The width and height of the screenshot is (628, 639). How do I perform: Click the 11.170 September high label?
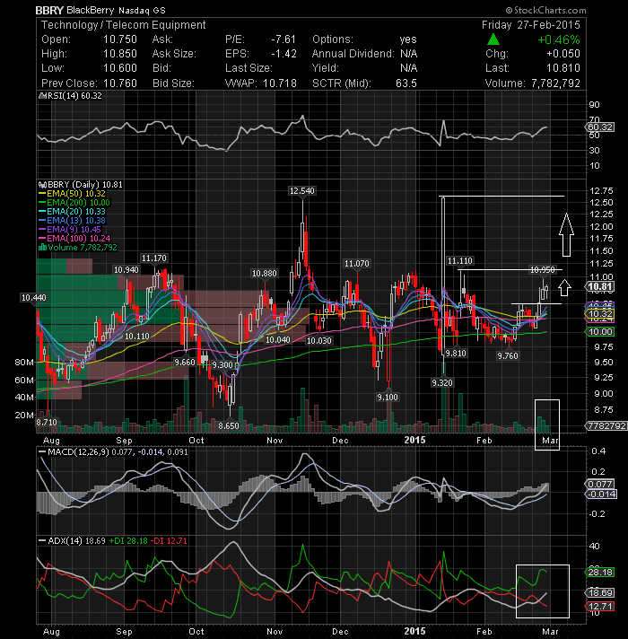click(154, 258)
